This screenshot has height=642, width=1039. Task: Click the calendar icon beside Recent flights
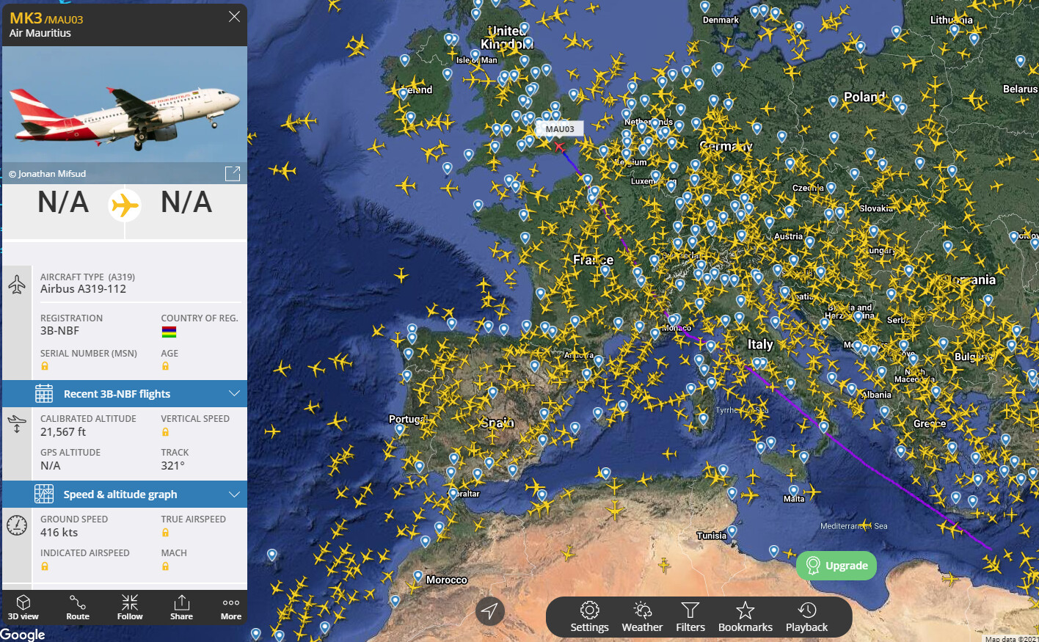coord(44,394)
